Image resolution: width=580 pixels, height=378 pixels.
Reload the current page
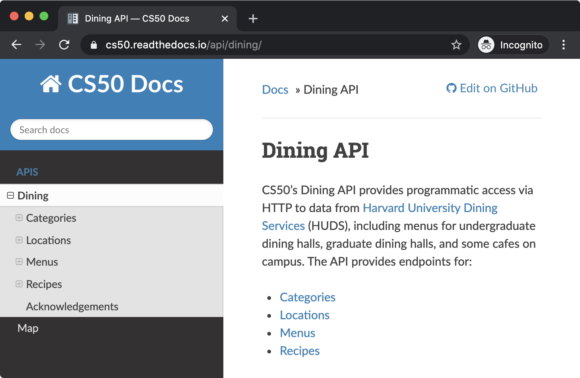64,45
